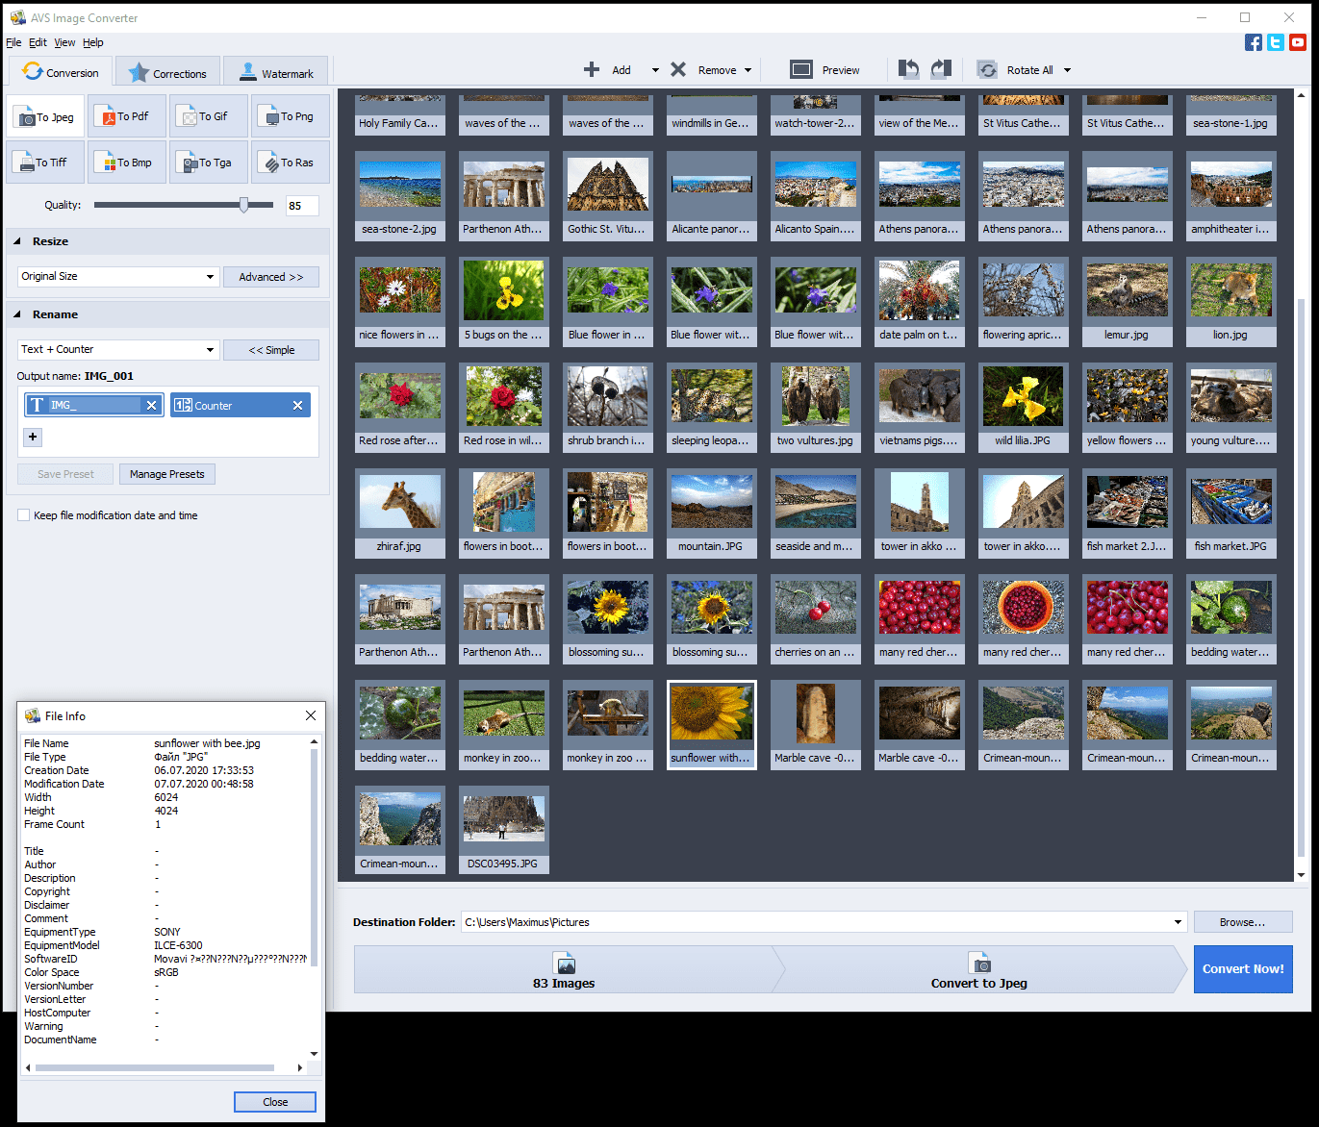
Task: Click the Advanced >> button
Action: (x=271, y=277)
